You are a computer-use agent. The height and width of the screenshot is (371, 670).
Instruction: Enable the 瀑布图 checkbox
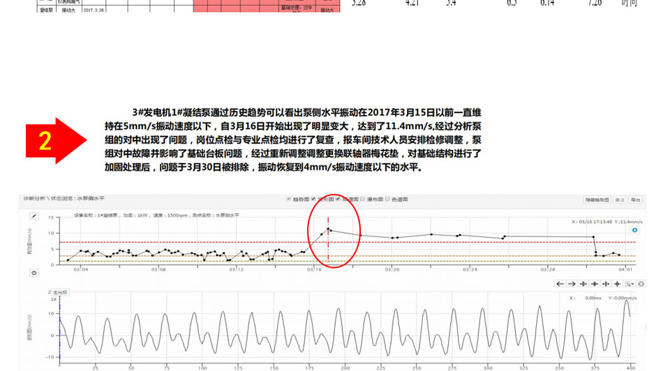click(364, 199)
